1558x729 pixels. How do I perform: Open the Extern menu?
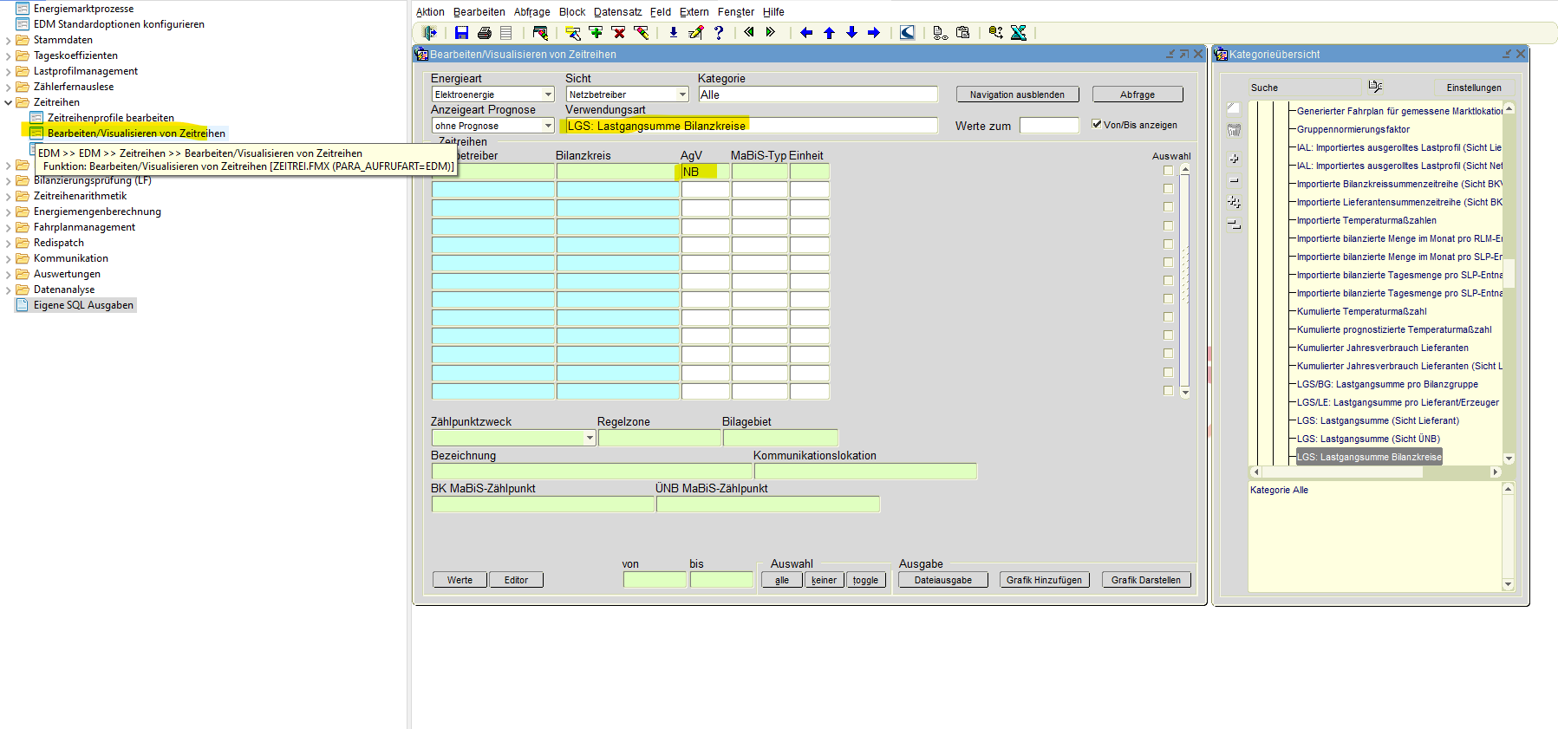tap(694, 12)
